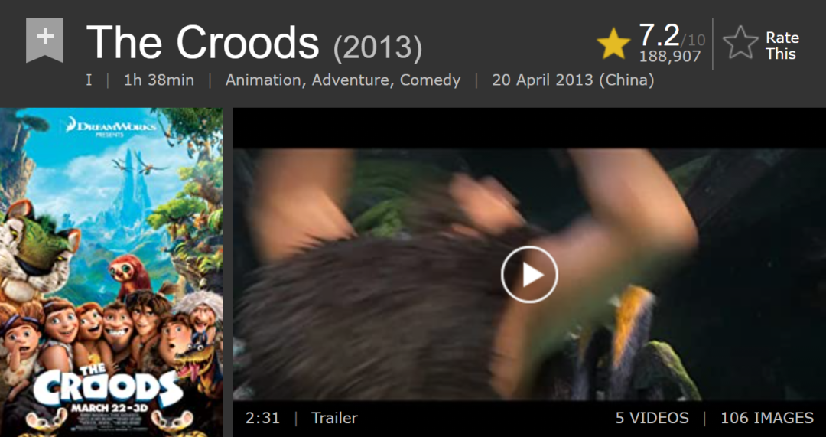Click the empty Rate This star

pyautogui.click(x=740, y=44)
